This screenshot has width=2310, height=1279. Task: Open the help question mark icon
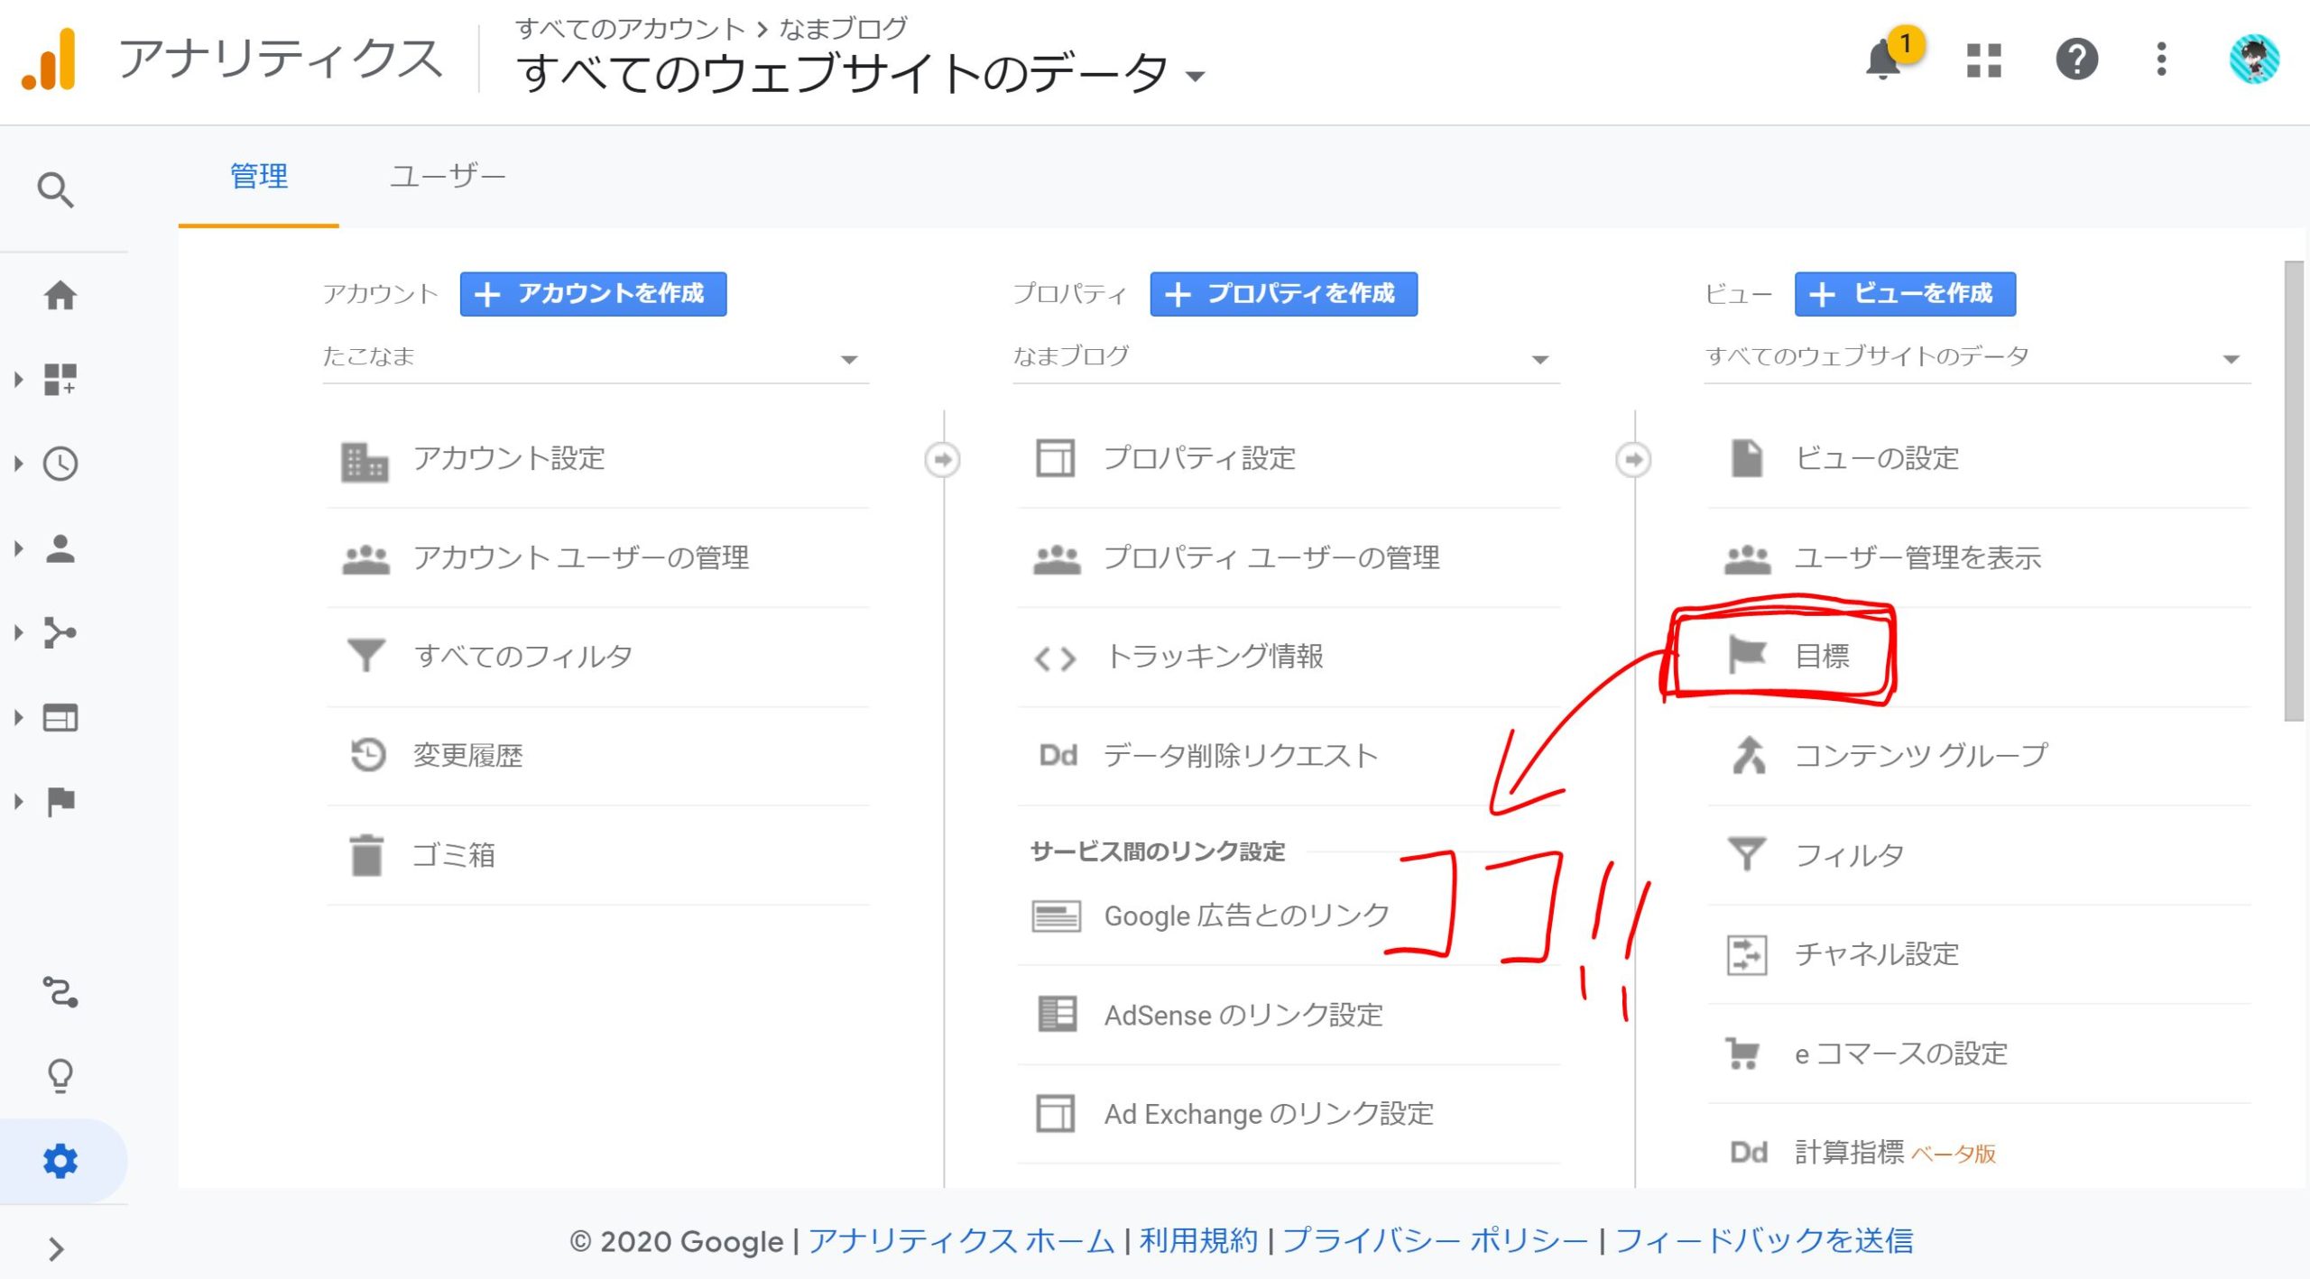pos(2076,60)
